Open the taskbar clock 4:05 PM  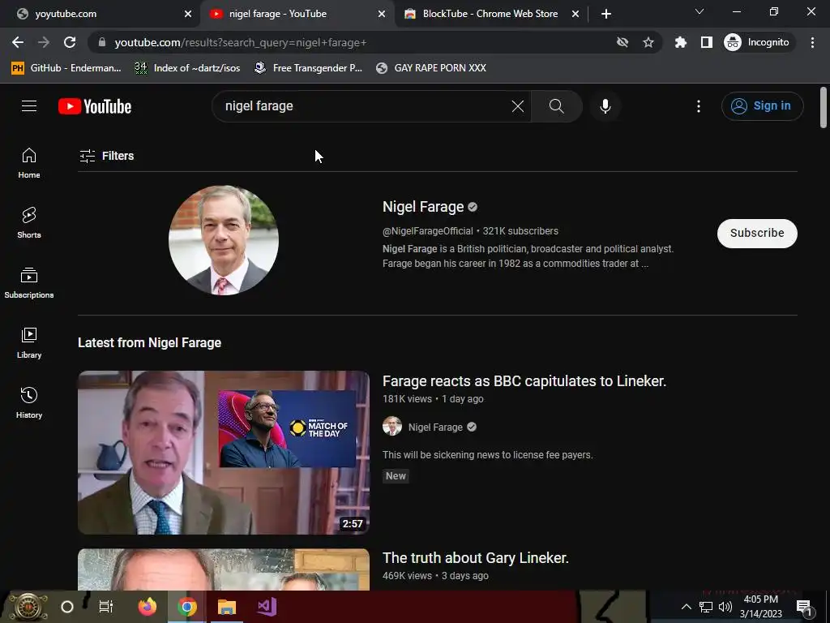click(x=760, y=607)
